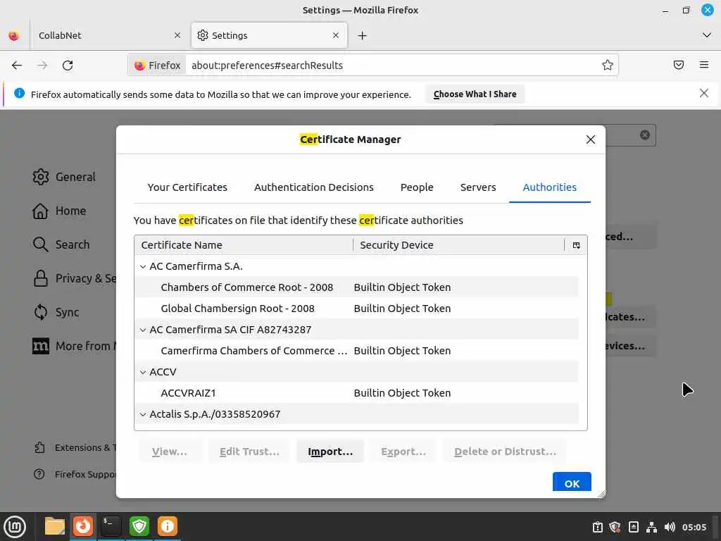The width and height of the screenshot is (721, 541).
Task: Switch to Authentication Decisions tab
Action: 313,187
